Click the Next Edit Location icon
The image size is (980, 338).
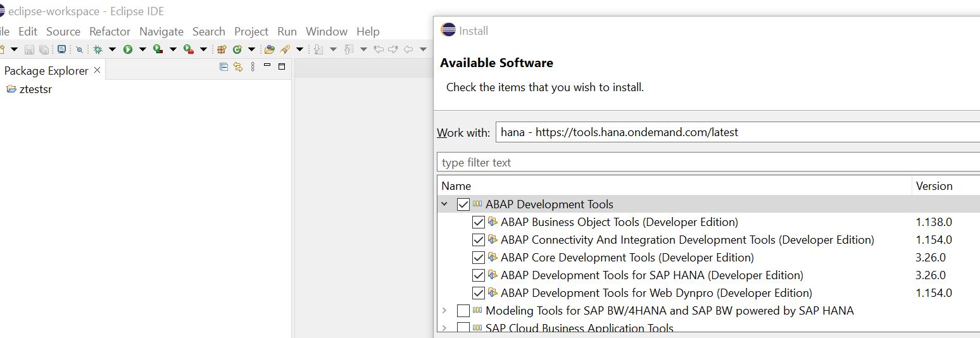click(x=393, y=49)
